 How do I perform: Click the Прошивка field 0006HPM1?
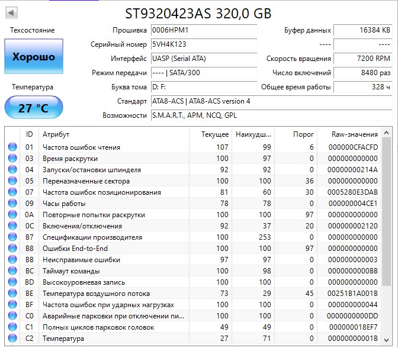(204, 30)
